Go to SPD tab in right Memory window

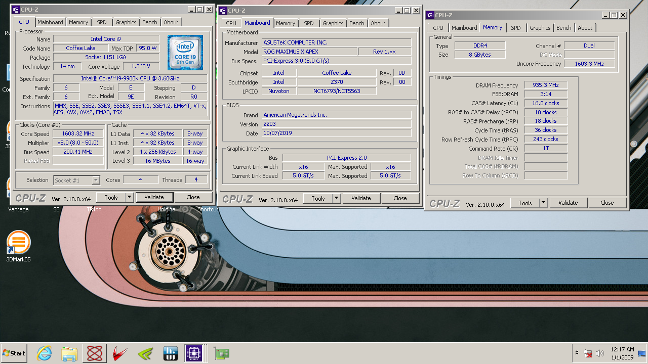coord(515,28)
